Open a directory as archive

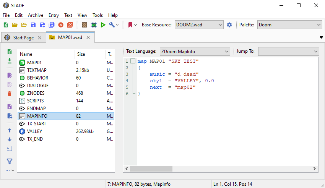24,25
